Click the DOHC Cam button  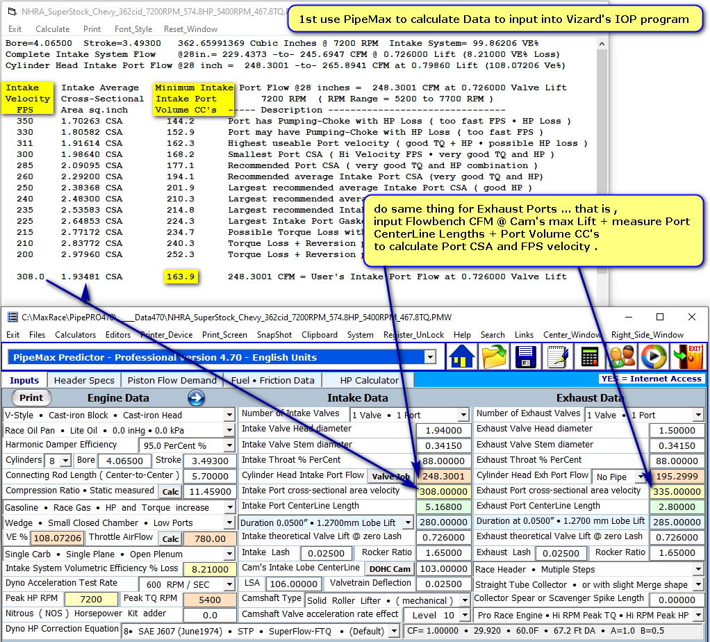390,569
